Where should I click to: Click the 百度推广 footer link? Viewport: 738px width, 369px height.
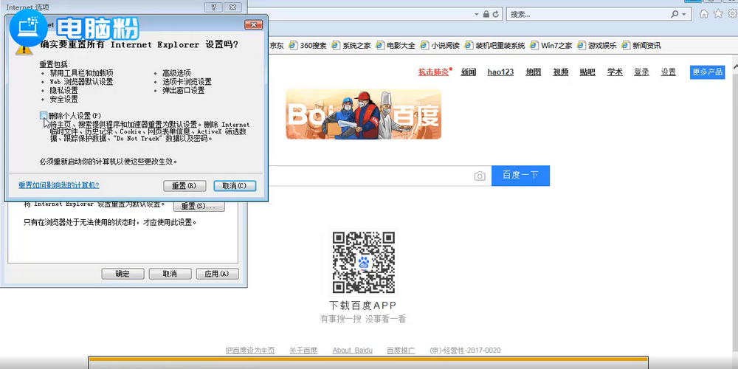pyautogui.click(x=401, y=350)
